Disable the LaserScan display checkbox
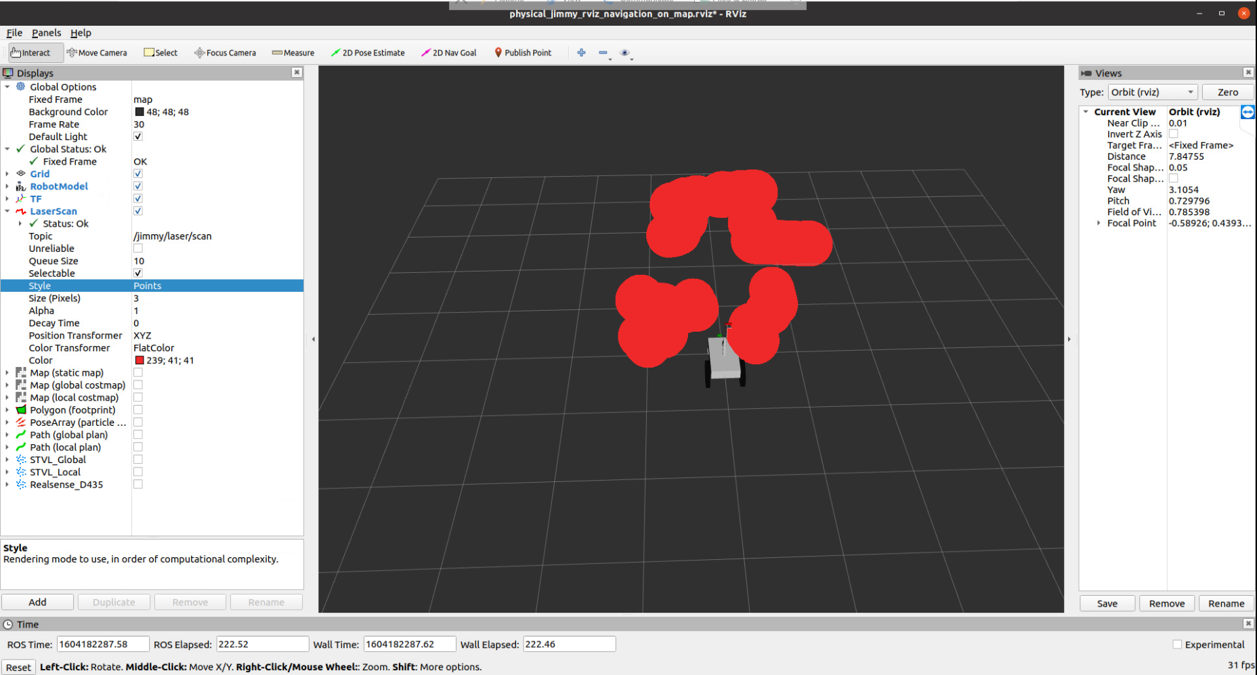 (138, 211)
